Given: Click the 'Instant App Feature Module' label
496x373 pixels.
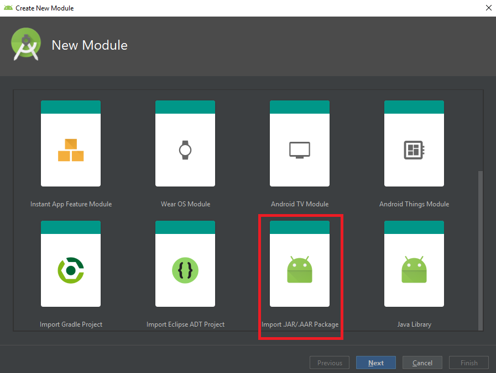Looking at the screenshot, I should point(71,204).
